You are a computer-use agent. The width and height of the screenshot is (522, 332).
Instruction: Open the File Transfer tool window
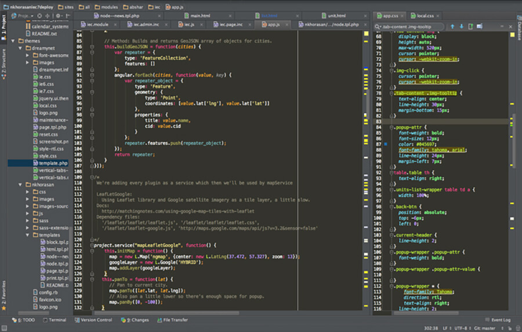[172, 320]
